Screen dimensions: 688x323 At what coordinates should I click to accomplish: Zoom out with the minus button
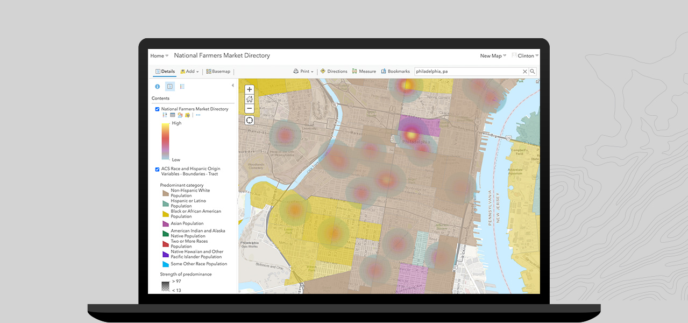(x=250, y=108)
